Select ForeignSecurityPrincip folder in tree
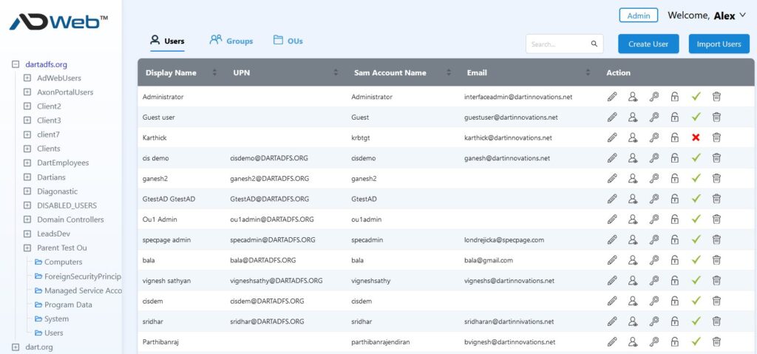The width and height of the screenshot is (757, 354). coord(78,276)
